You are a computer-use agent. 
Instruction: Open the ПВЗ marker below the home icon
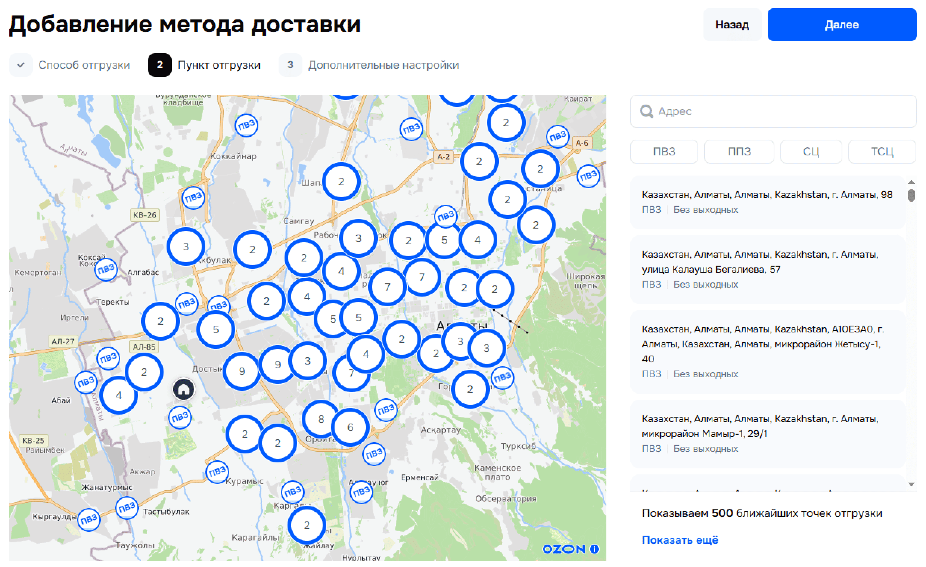[x=180, y=417]
